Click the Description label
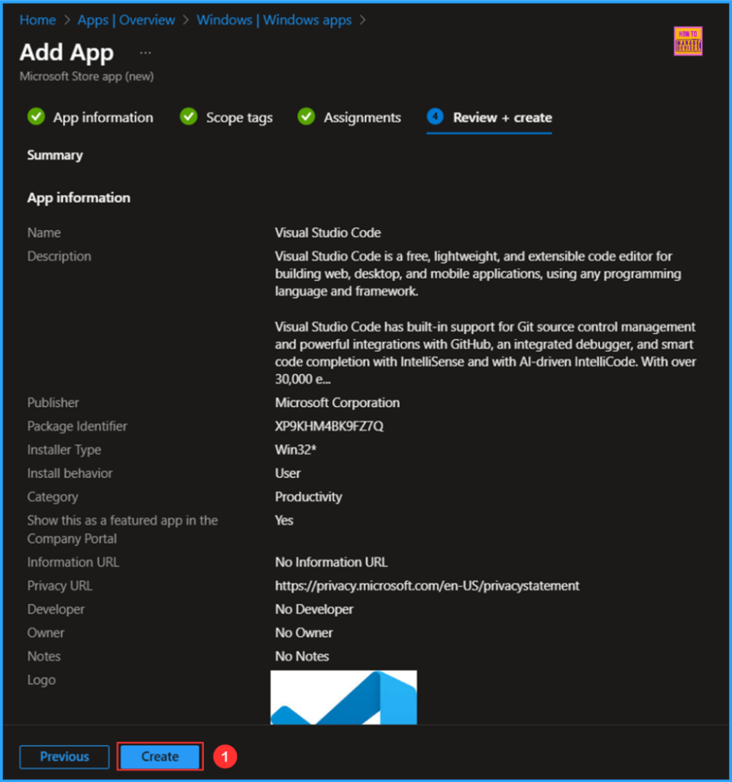This screenshot has width=732, height=782. coord(59,257)
